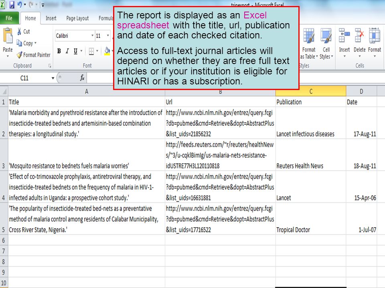Viewport: 385px width, 288px height.
Task: Click the Redo icon in Quick Access toolbar
Action: [x=31, y=4]
